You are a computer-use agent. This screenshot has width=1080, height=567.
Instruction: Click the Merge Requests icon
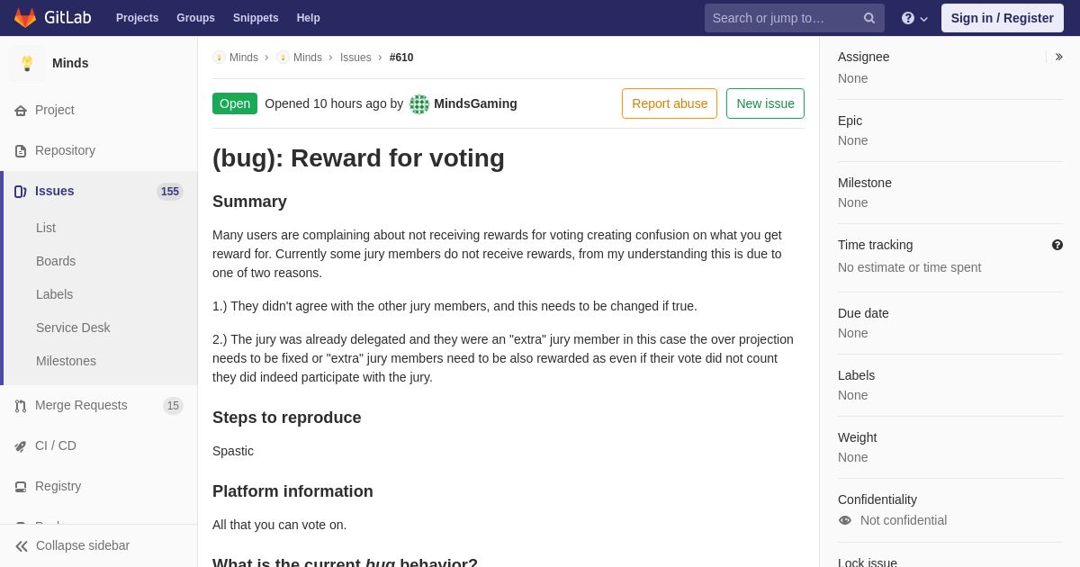[x=21, y=406]
